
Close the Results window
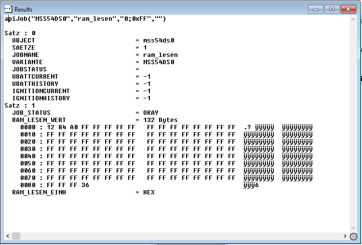348,9
